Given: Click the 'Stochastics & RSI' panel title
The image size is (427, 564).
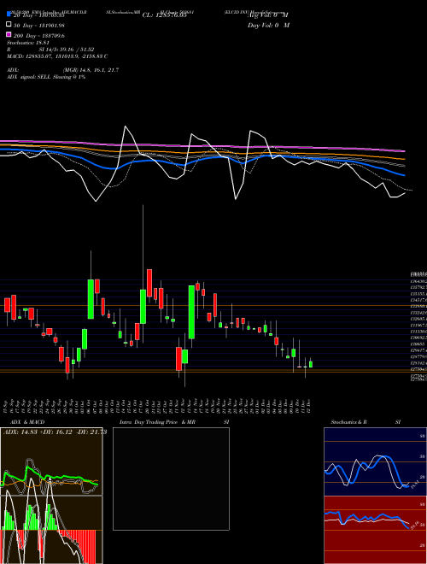Looking at the screenshot, I should click(x=366, y=422).
